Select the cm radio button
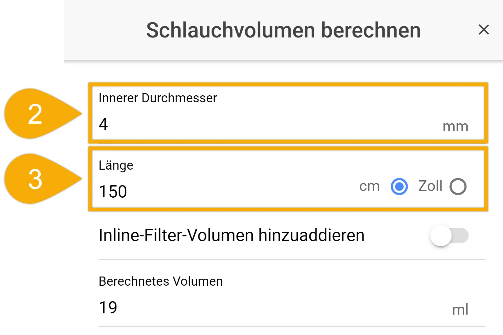The width and height of the screenshot is (503, 335). point(399,186)
